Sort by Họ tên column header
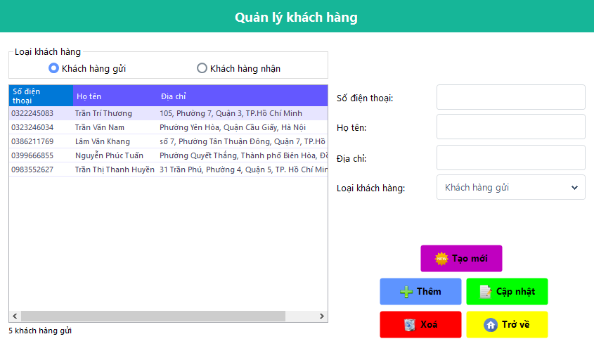 (x=115, y=96)
